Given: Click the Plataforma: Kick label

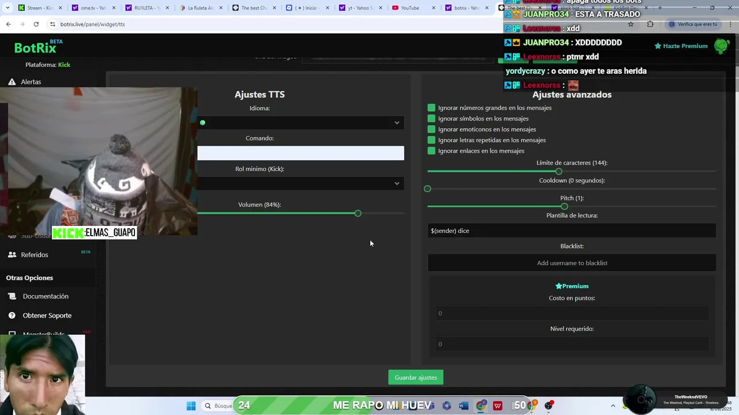Looking at the screenshot, I should point(48,65).
